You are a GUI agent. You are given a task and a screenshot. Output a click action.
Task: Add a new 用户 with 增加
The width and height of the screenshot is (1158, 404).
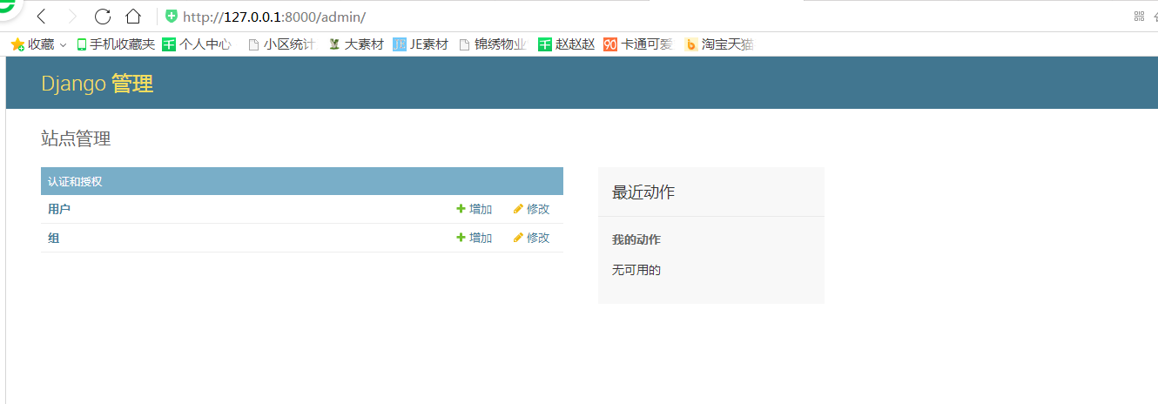point(474,209)
